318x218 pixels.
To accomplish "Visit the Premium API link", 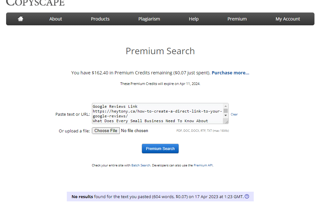I will pyautogui.click(x=203, y=165).
